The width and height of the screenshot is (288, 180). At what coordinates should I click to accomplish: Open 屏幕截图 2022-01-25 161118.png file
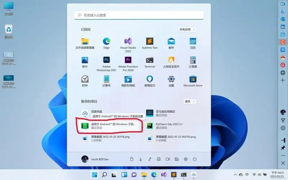(x=106, y=139)
